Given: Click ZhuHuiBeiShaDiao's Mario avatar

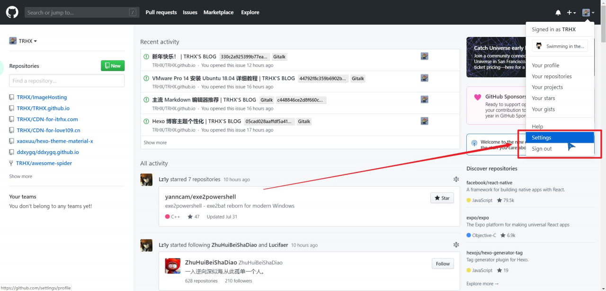Looking at the screenshot, I should pos(172,266).
